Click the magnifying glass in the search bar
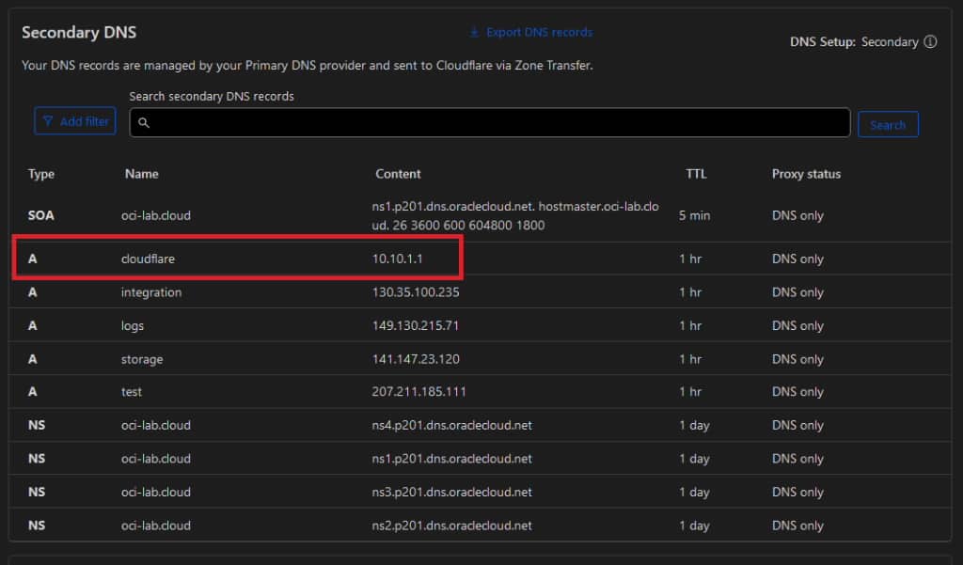 click(143, 123)
